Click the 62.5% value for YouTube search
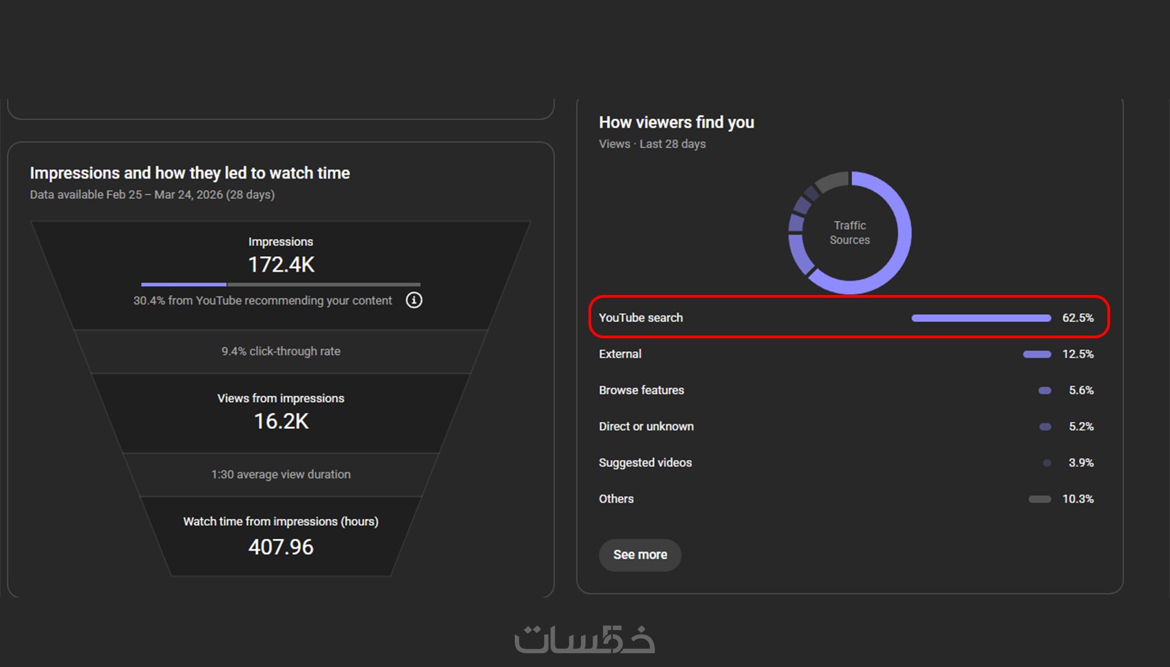 1078,318
